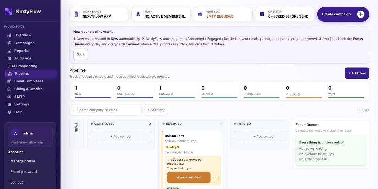Image resolution: width=378 pixels, height=189 pixels.
Task: Open Reset password
Action: coord(24,171)
